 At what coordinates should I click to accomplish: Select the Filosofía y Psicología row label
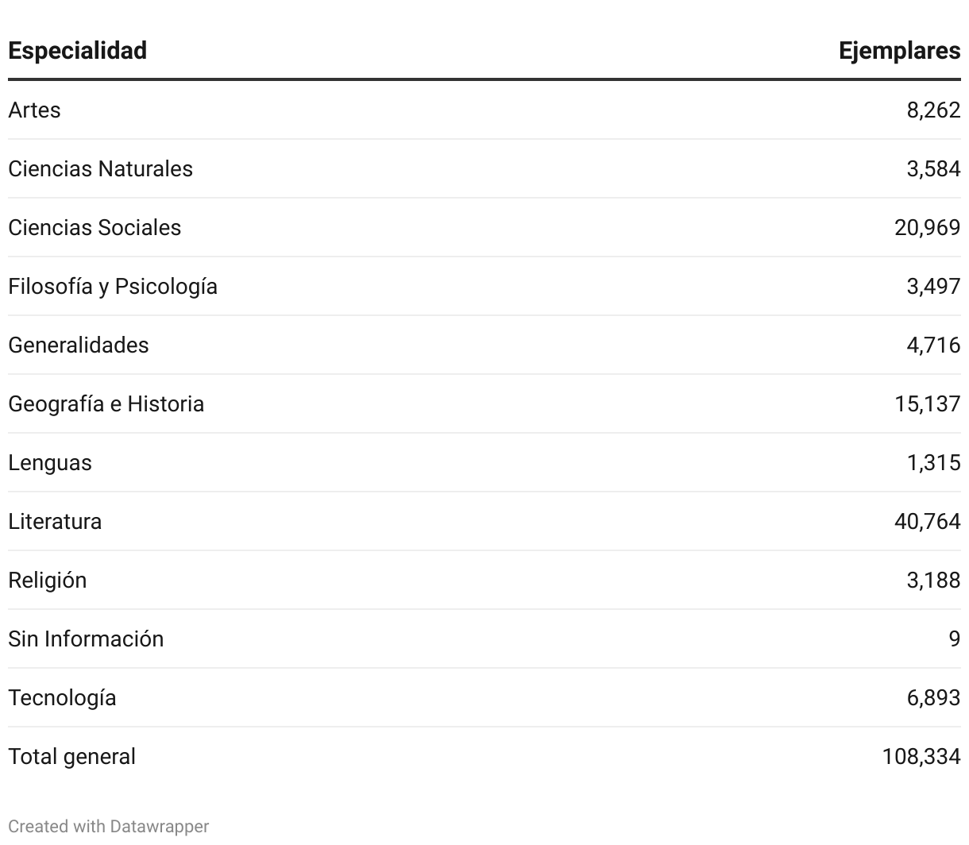[113, 287]
